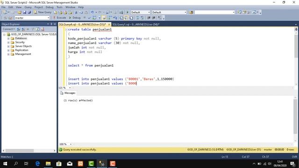Screen dimensions: 299x168
Task: Open the File menu
Action: click(3, 7)
